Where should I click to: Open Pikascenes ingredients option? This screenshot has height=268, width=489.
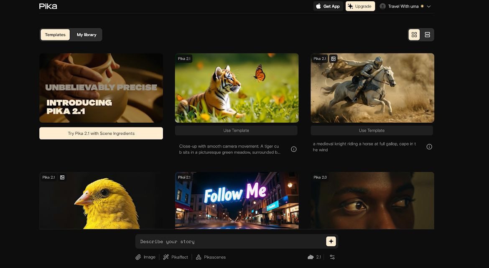tap(211, 257)
